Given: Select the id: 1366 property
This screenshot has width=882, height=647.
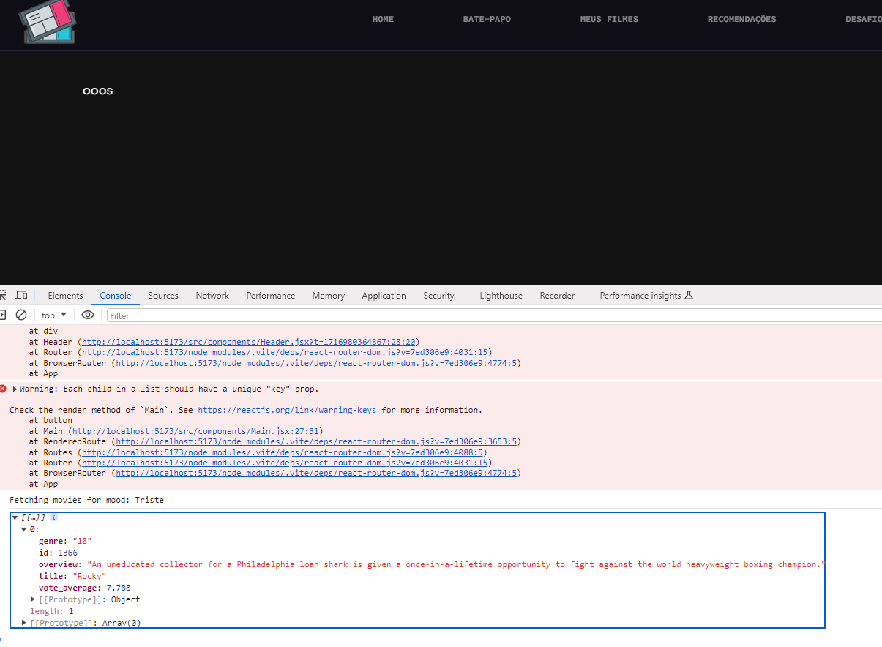Looking at the screenshot, I should [x=58, y=553].
